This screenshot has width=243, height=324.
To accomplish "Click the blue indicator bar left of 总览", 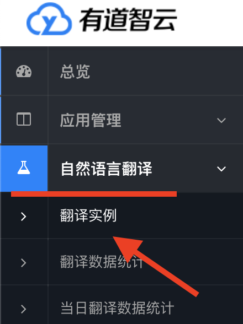I will tap(1, 71).
